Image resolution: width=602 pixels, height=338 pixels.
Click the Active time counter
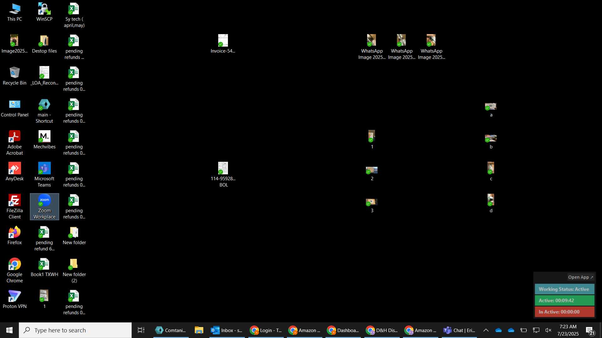pyautogui.click(x=564, y=300)
